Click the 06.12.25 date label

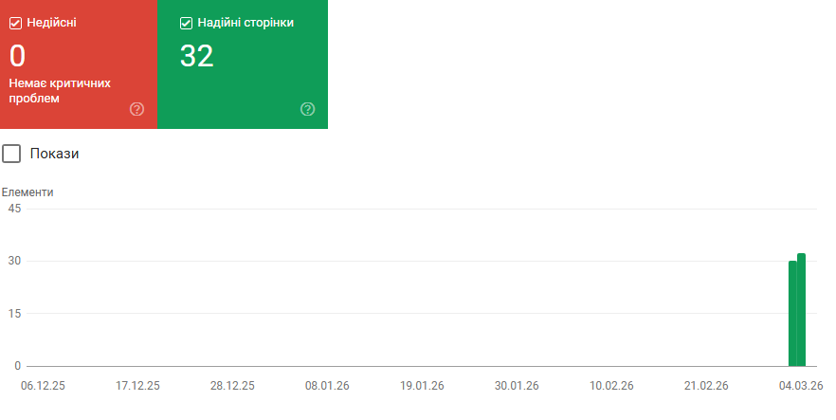[x=43, y=386]
